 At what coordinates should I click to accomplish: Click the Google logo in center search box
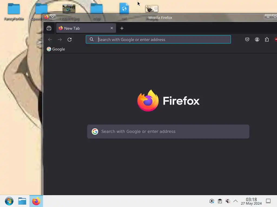click(95, 132)
